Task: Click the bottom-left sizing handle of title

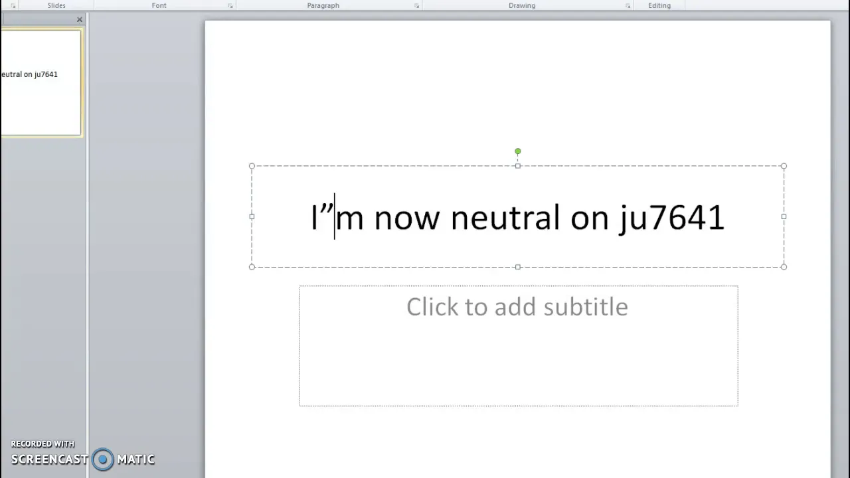Action: tap(252, 267)
